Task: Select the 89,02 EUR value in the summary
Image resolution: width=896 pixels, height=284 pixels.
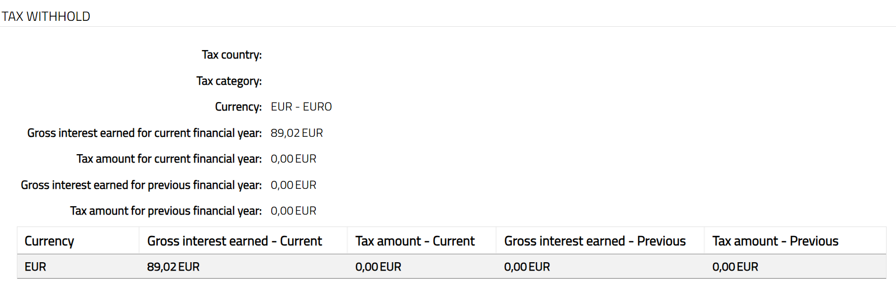Action: coord(297,133)
